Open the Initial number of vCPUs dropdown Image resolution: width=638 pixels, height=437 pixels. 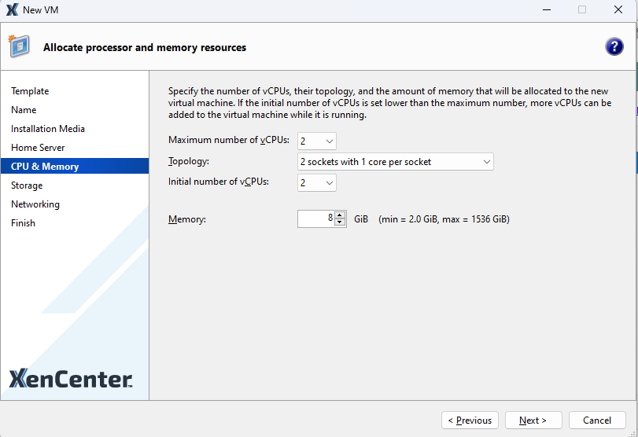[317, 182]
